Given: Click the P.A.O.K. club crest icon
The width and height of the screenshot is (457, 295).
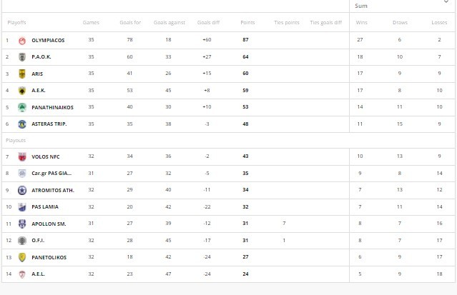Looking at the screenshot, I should 22,57.
